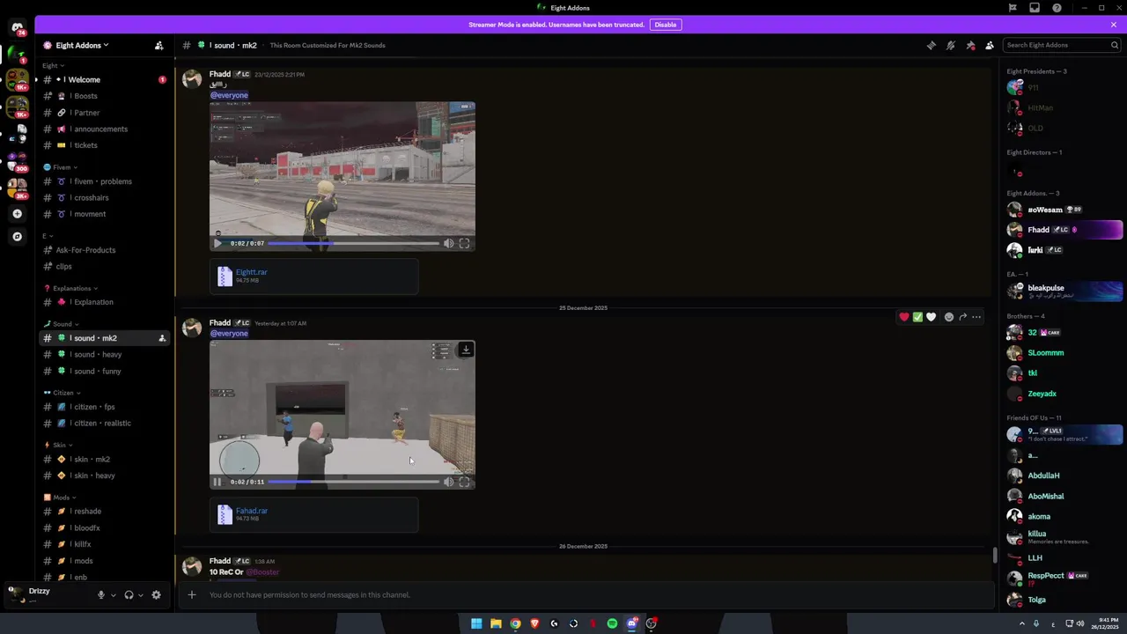Open the Help question mark icon

(1057, 8)
